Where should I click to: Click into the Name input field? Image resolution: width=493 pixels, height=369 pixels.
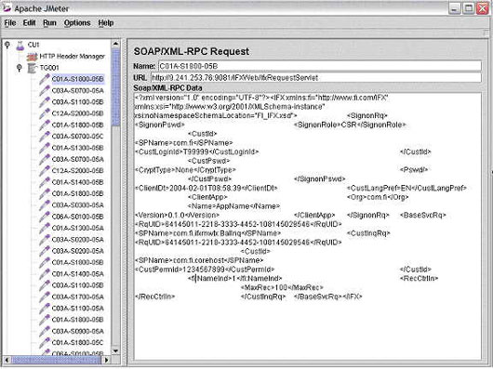320,66
